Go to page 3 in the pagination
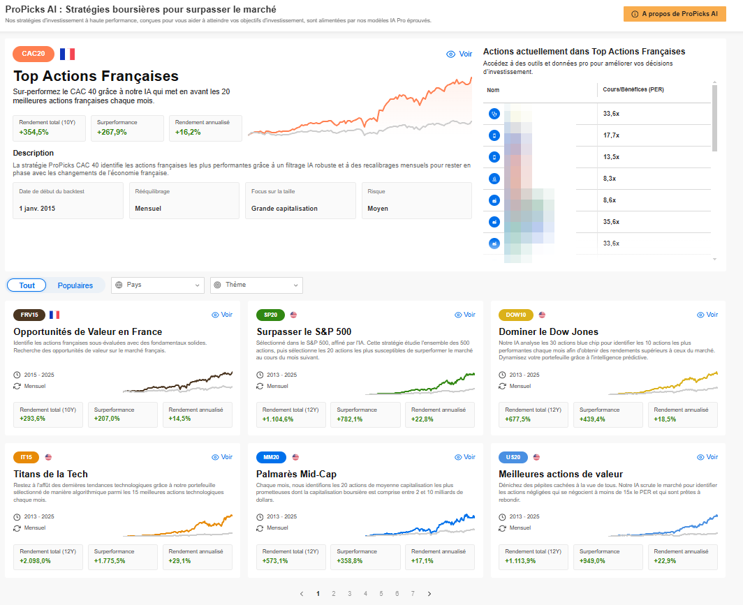 point(350,594)
